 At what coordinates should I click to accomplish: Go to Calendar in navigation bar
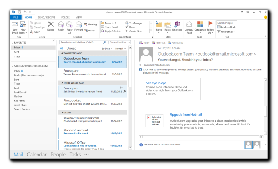click(37, 155)
